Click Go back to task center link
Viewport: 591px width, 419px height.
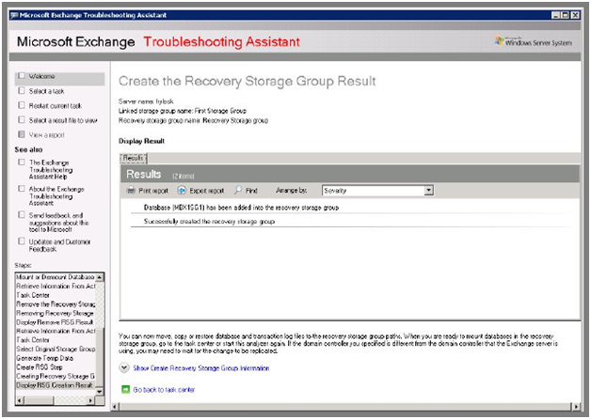(164, 390)
